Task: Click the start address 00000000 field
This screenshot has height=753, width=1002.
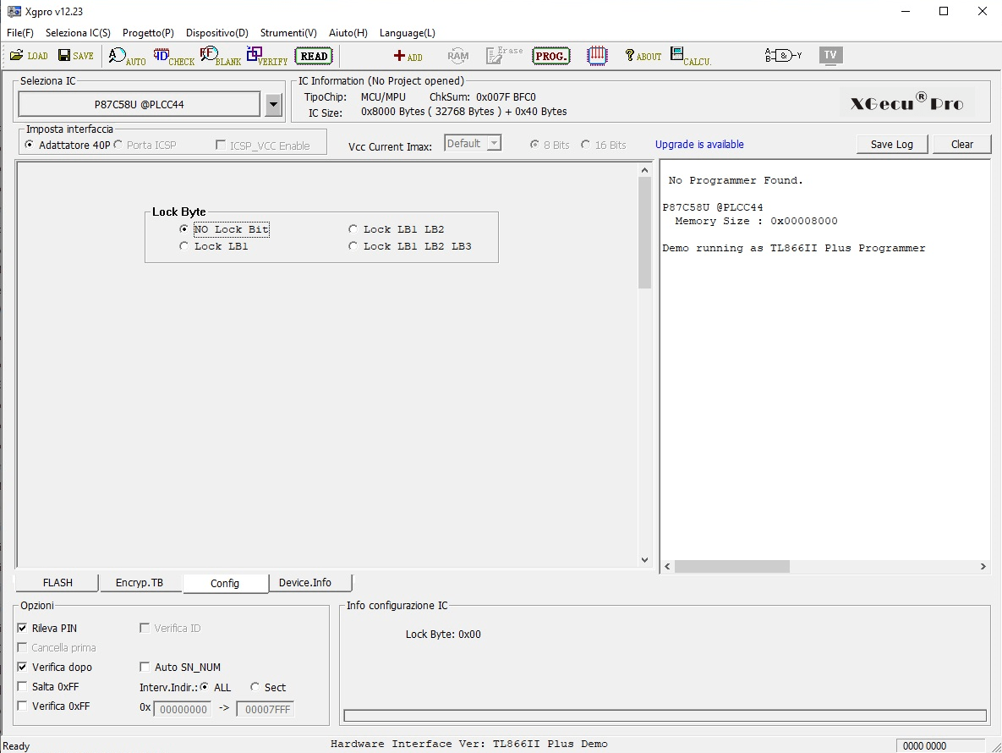Action: (x=183, y=709)
